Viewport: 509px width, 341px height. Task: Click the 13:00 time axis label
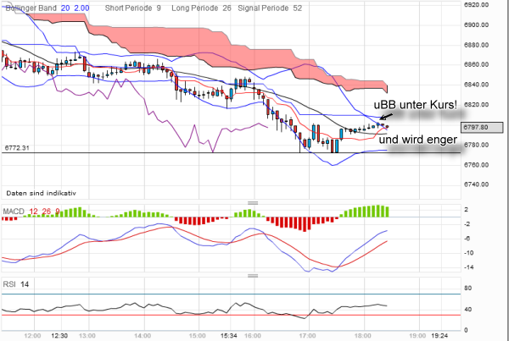click(87, 335)
